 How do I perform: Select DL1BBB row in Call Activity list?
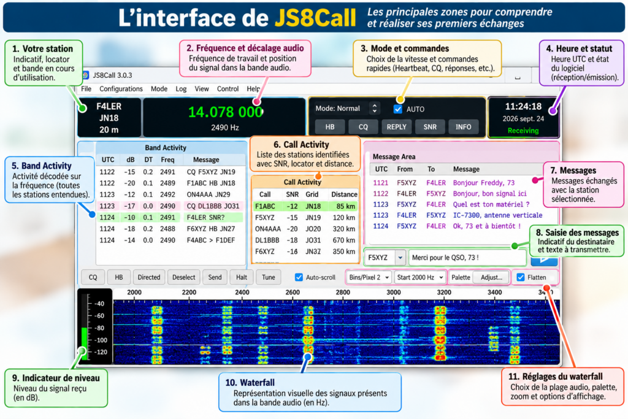tap(305, 240)
